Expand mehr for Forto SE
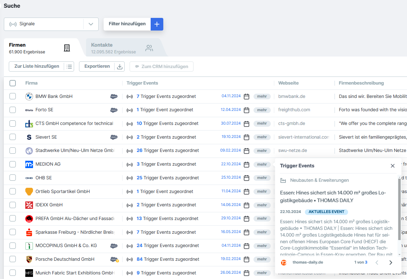This screenshot has width=407, height=279. (262, 110)
